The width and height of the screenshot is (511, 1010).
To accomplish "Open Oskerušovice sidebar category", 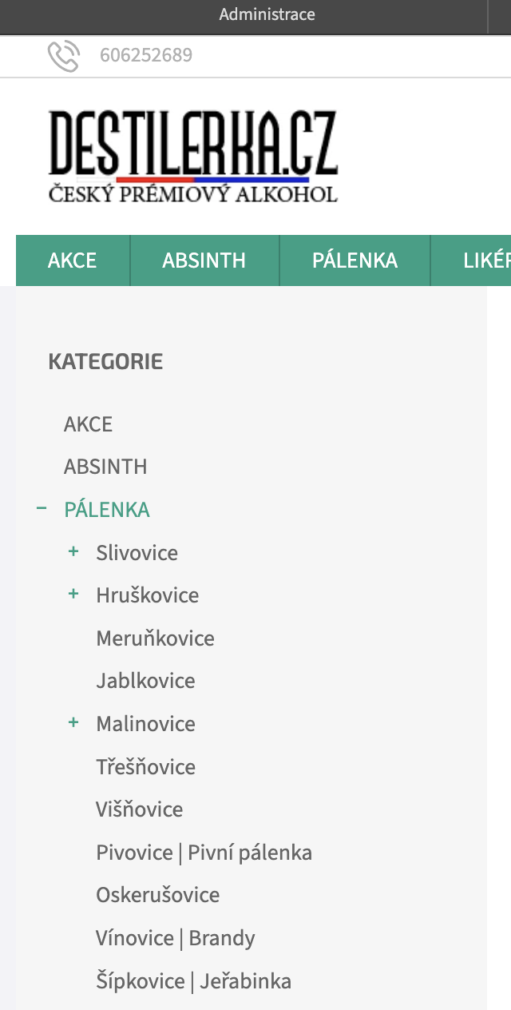I will click(158, 895).
